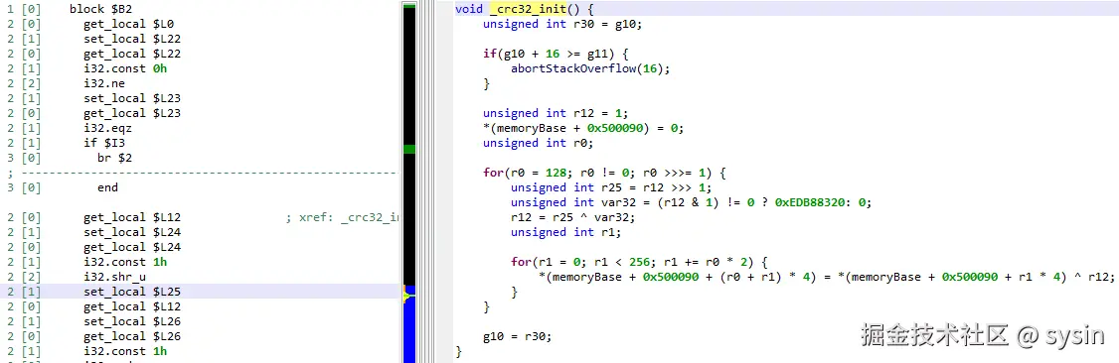Click the 'get_local $L22' instruction

[x=132, y=55]
